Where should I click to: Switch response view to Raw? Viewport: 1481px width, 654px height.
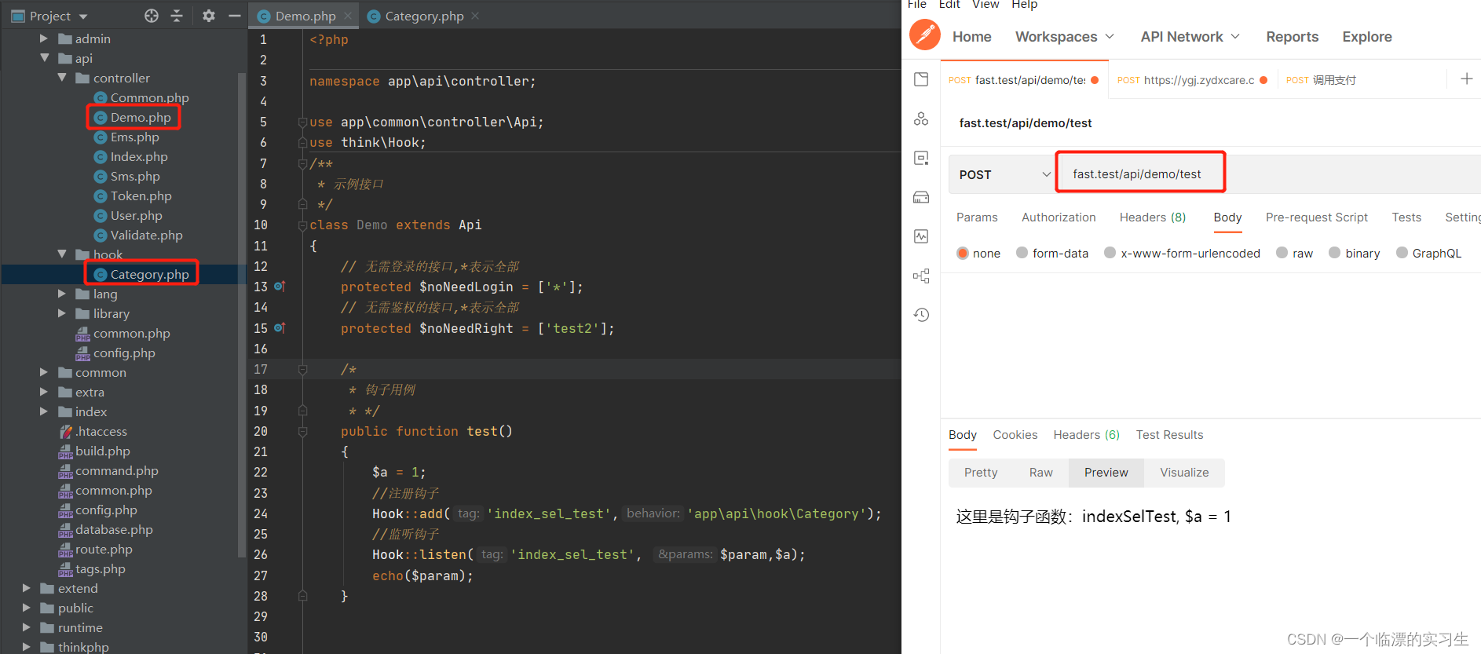click(x=1041, y=473)
